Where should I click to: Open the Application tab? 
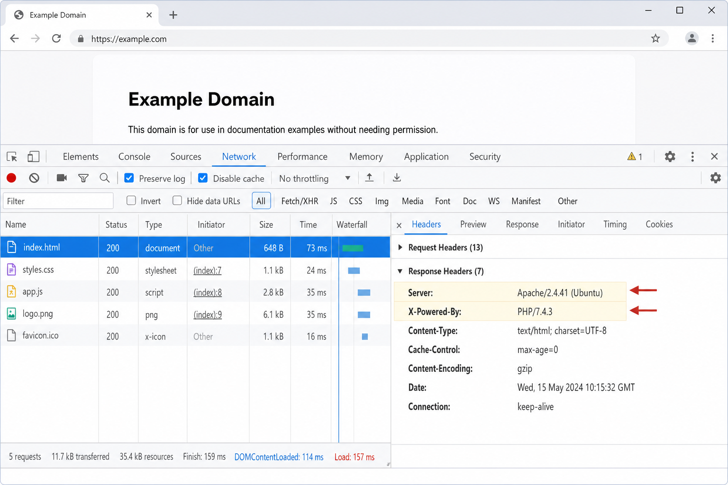coord(426,157)
